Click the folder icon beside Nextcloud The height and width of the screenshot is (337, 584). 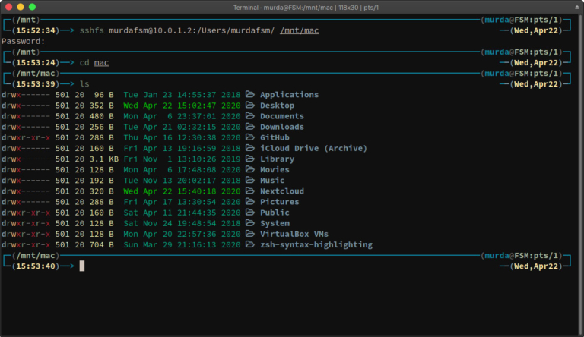[250, 191]
